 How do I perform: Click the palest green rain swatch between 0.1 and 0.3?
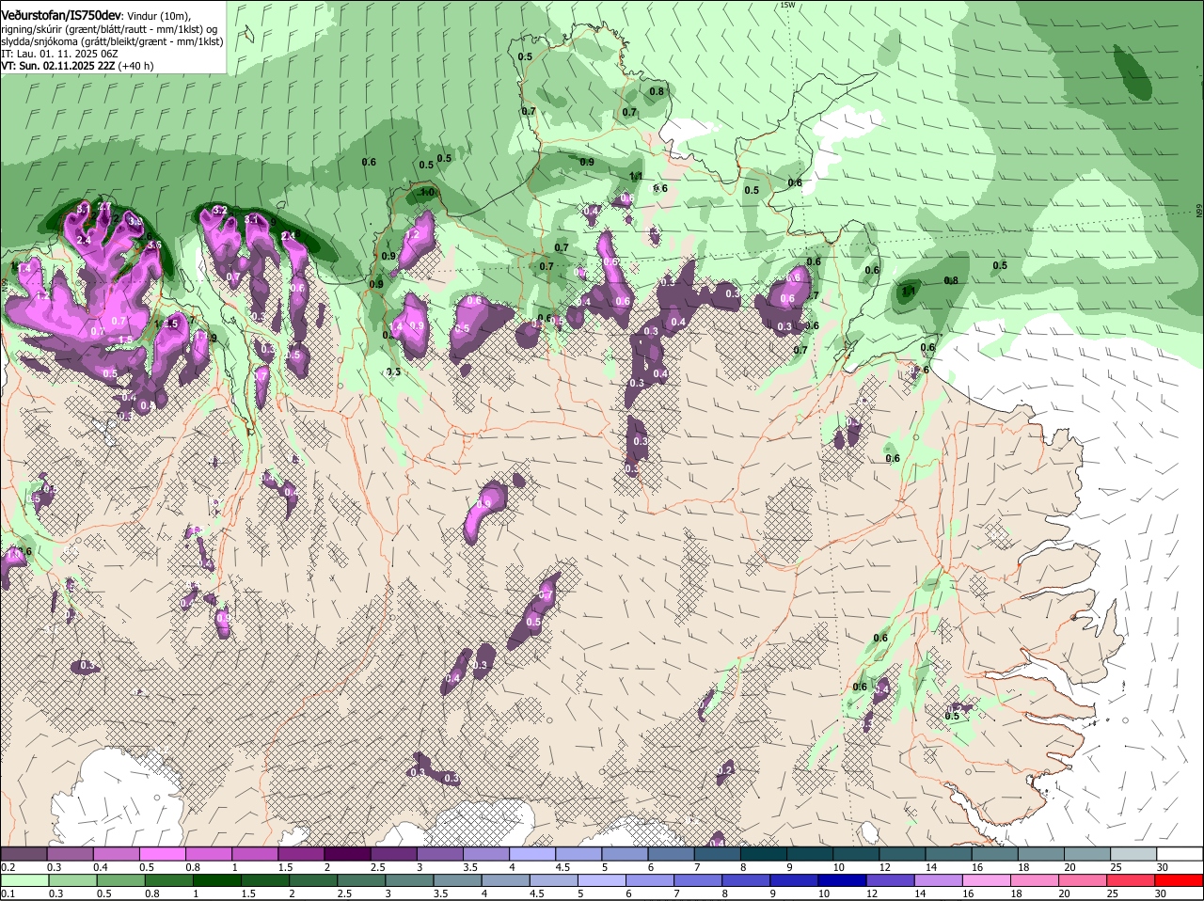click(24, 879)
